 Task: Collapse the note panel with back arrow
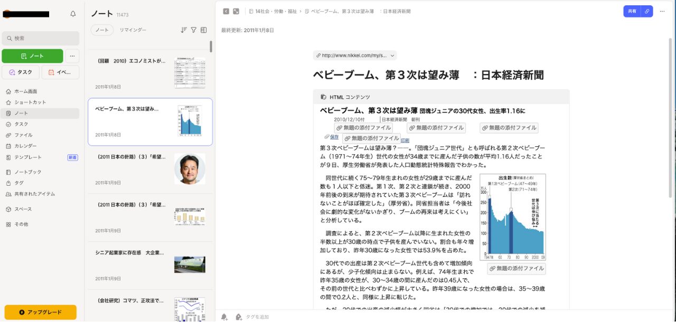(x=226, y=11)
